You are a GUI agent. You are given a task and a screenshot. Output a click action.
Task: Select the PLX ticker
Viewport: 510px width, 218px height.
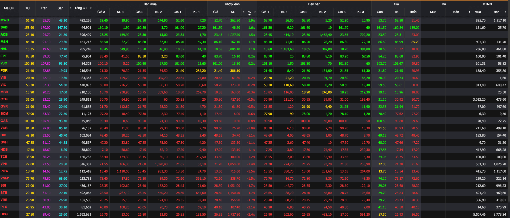coord(4,207)
